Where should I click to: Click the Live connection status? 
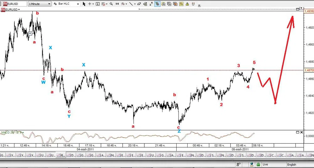pos(265,164)
